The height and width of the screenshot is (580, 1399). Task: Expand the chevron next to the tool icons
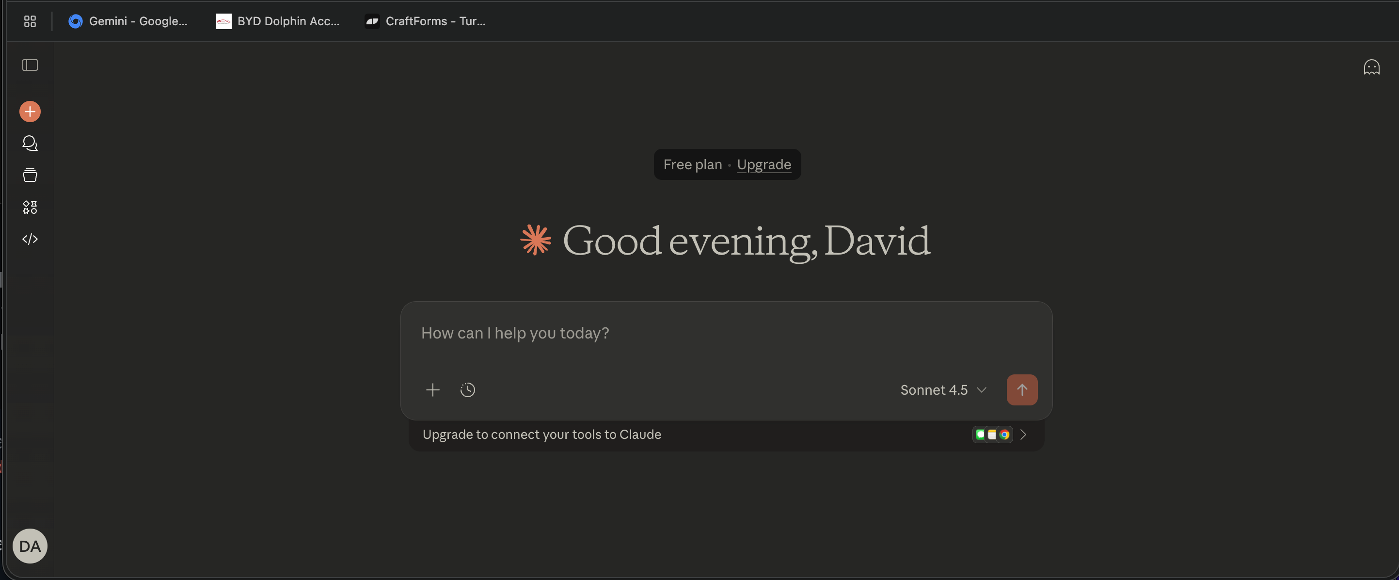pyautogui.click(x=1024, y=435)
